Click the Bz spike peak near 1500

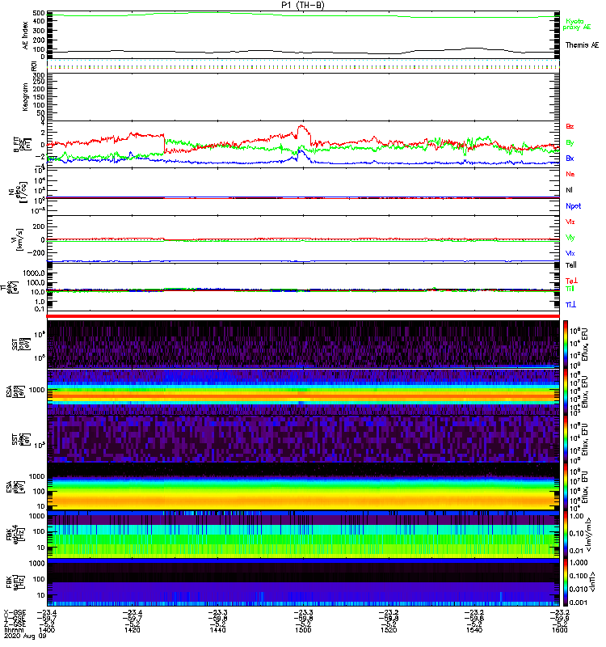tap(301, 126)
